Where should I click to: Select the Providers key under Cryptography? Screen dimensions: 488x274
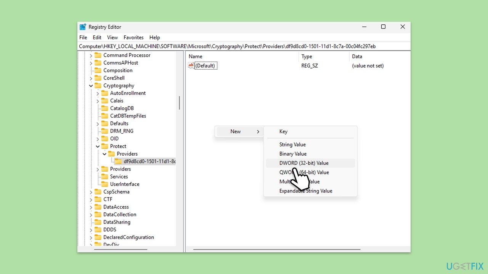tap(120, 169)
